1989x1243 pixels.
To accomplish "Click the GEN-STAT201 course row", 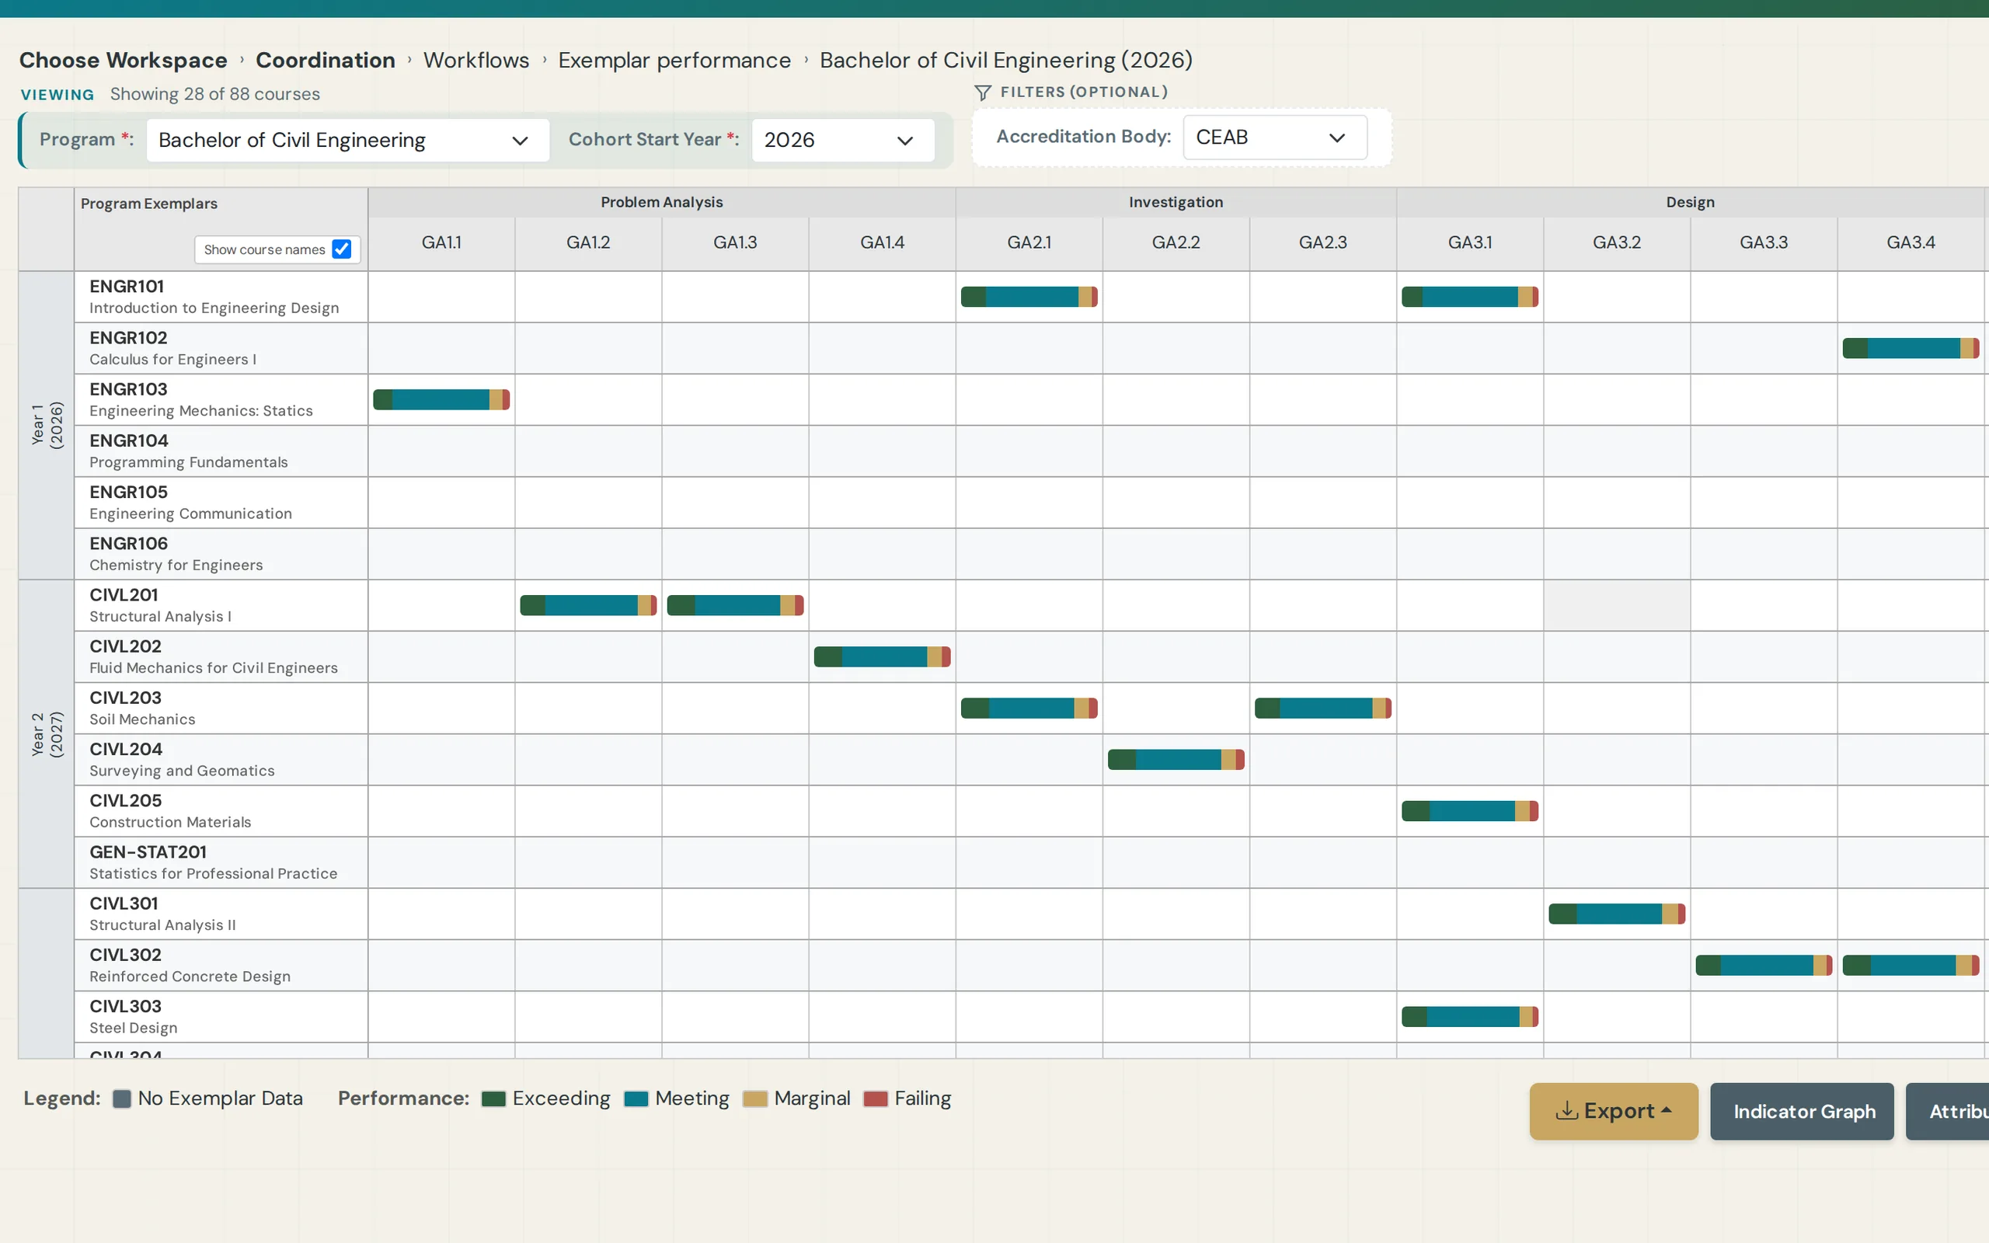I will 221,862.
